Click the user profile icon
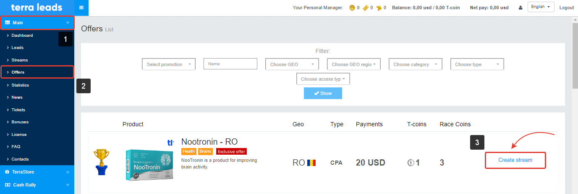Viewport: 578px width, 194px height. click(x=520, y=8)
